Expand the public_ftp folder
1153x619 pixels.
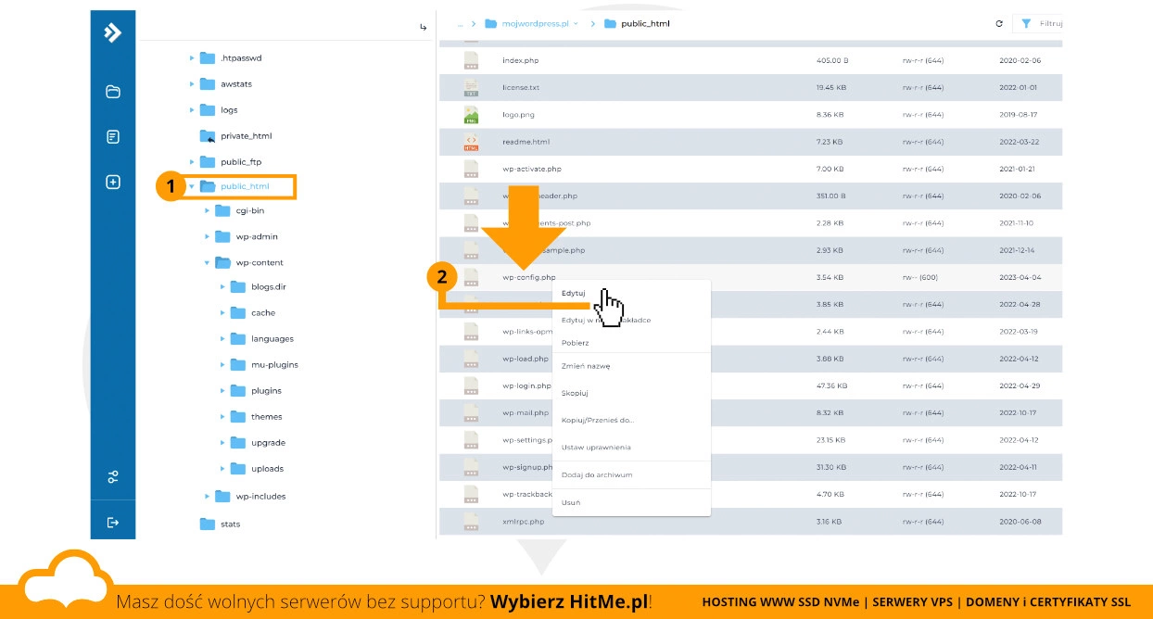pos(192,162)
